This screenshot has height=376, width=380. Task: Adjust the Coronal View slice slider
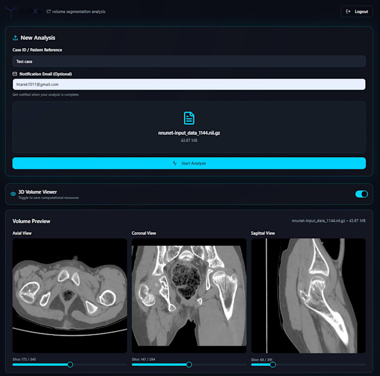(x=189, y=364)
